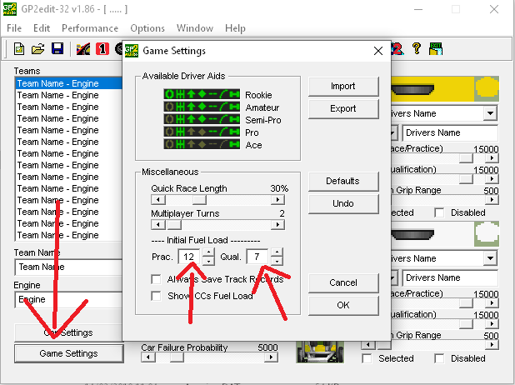The image size is (515, 385).
Task: Toggle first driver aid icon in Rookie row
Action: [x=170, y=95]
